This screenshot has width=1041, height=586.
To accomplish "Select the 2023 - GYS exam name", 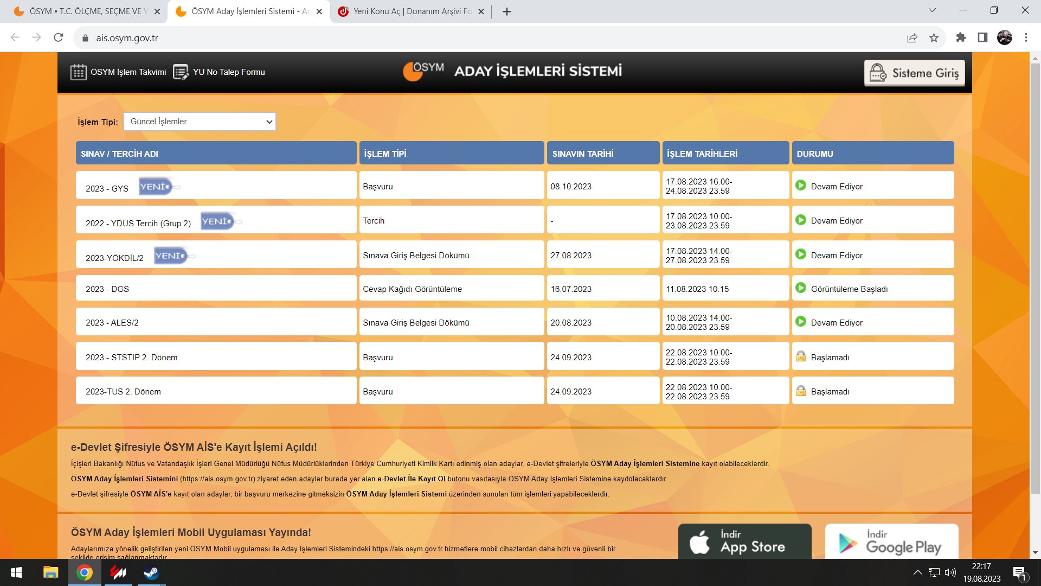I will click(x=107, y=189).
